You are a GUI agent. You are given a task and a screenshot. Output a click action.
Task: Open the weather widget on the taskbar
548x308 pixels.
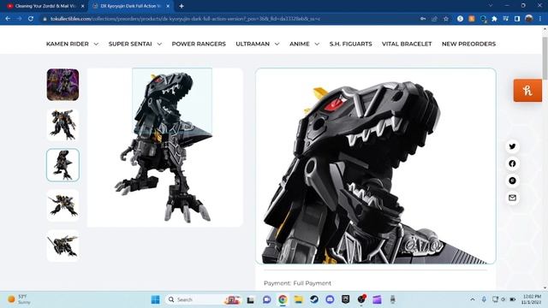[x=19, y=299]
